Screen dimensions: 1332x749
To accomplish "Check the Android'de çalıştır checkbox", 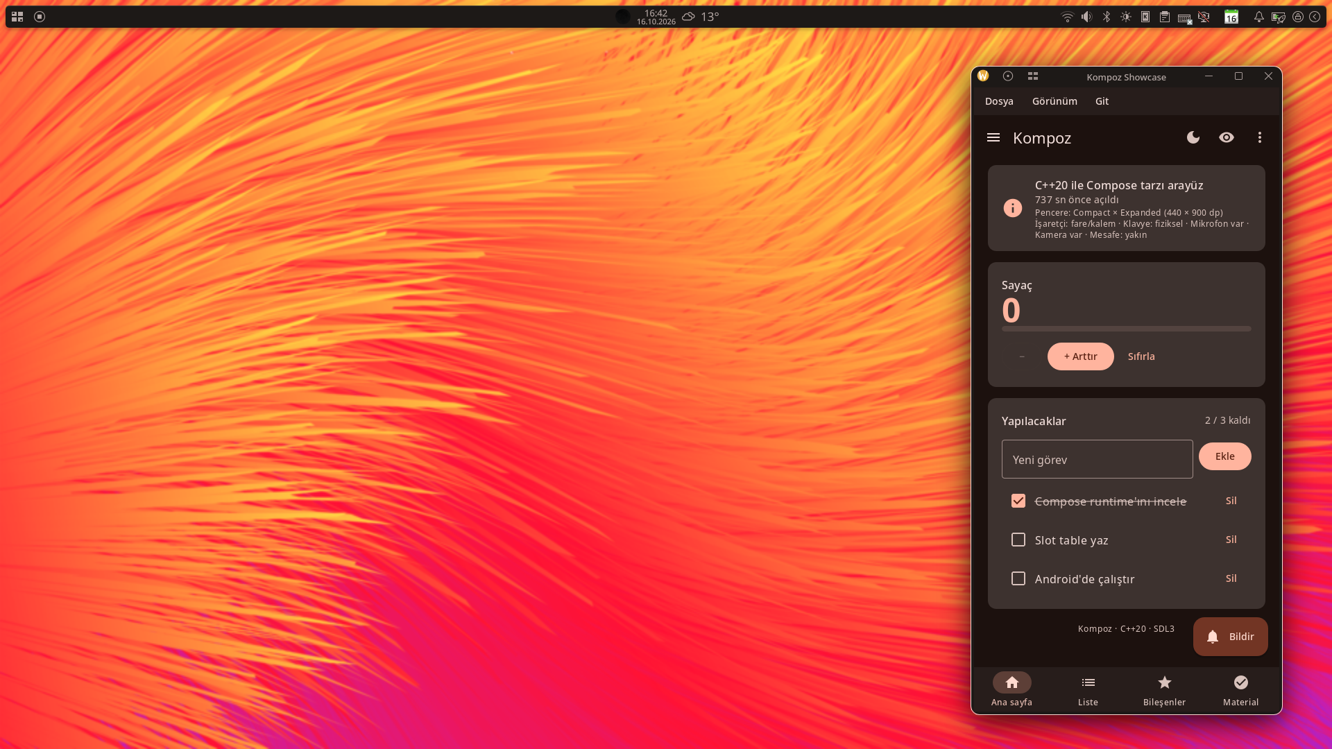I will (1018, 578).
